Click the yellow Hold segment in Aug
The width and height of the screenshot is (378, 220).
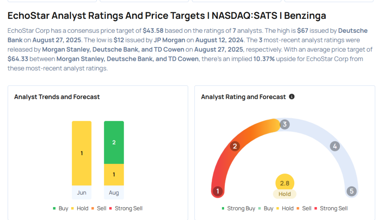pyautogui.click(x=114, y=174)
